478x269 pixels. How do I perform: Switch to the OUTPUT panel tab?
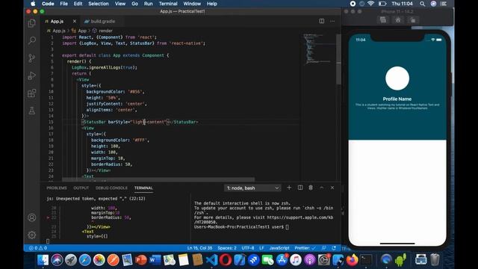[x=81, y=188]
